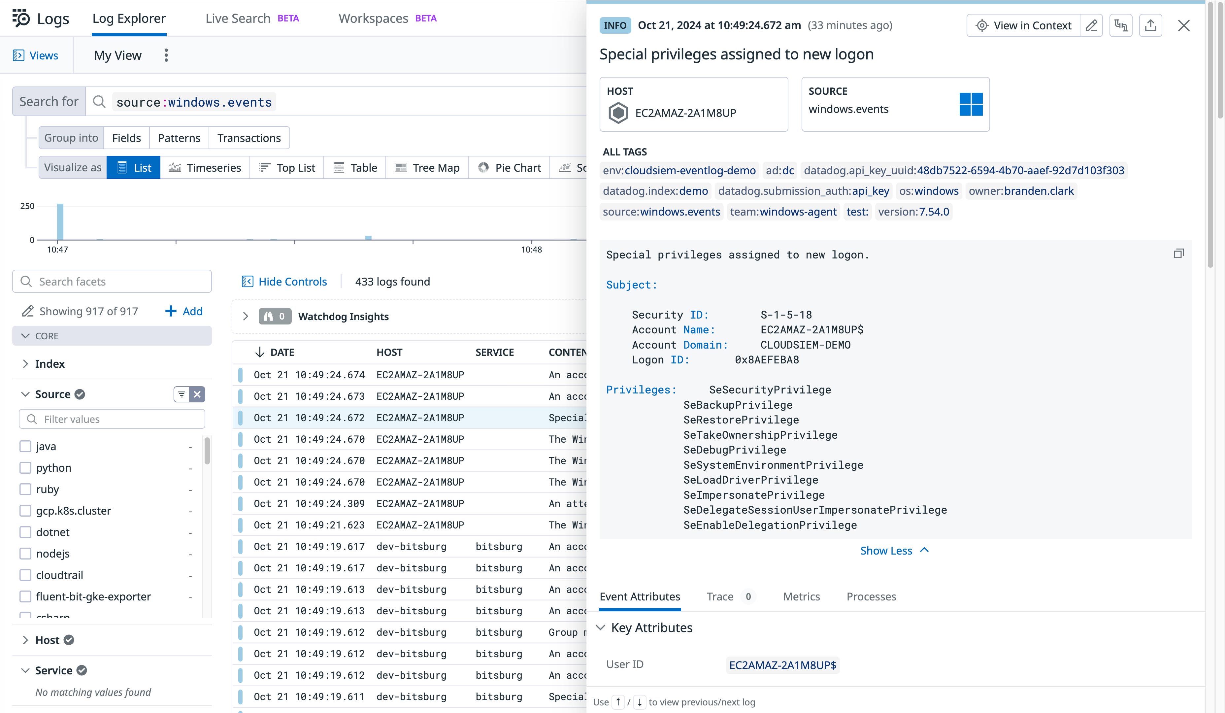The image size is (1225, 713).
Task: Open the Trace tab in log details
Action: [x=720, y=596]
